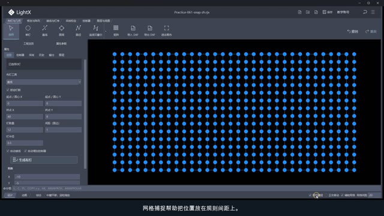Click the transform Y field showing -5
The width and height of the screenshot is (384, 216).
tap(47, 183)
